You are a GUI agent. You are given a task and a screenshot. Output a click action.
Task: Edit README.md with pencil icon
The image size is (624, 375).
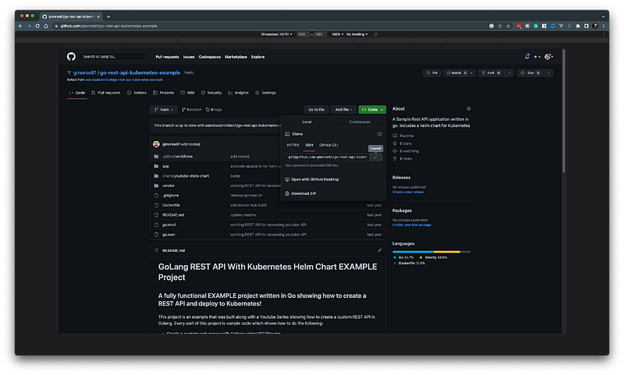[x=380, y=250]
